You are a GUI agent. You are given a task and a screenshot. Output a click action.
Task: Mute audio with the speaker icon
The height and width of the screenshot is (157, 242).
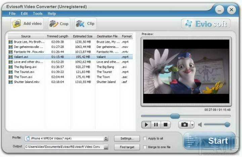point(200,124)
